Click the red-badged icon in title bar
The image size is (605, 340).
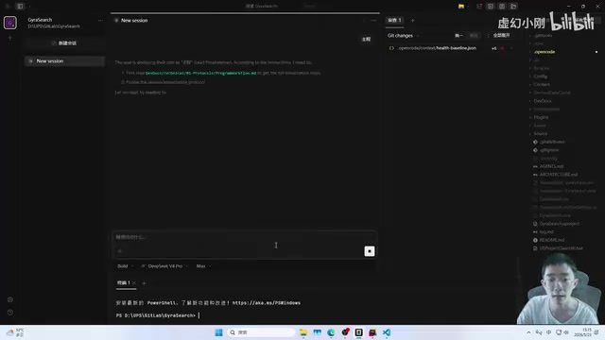coord(479,7)
